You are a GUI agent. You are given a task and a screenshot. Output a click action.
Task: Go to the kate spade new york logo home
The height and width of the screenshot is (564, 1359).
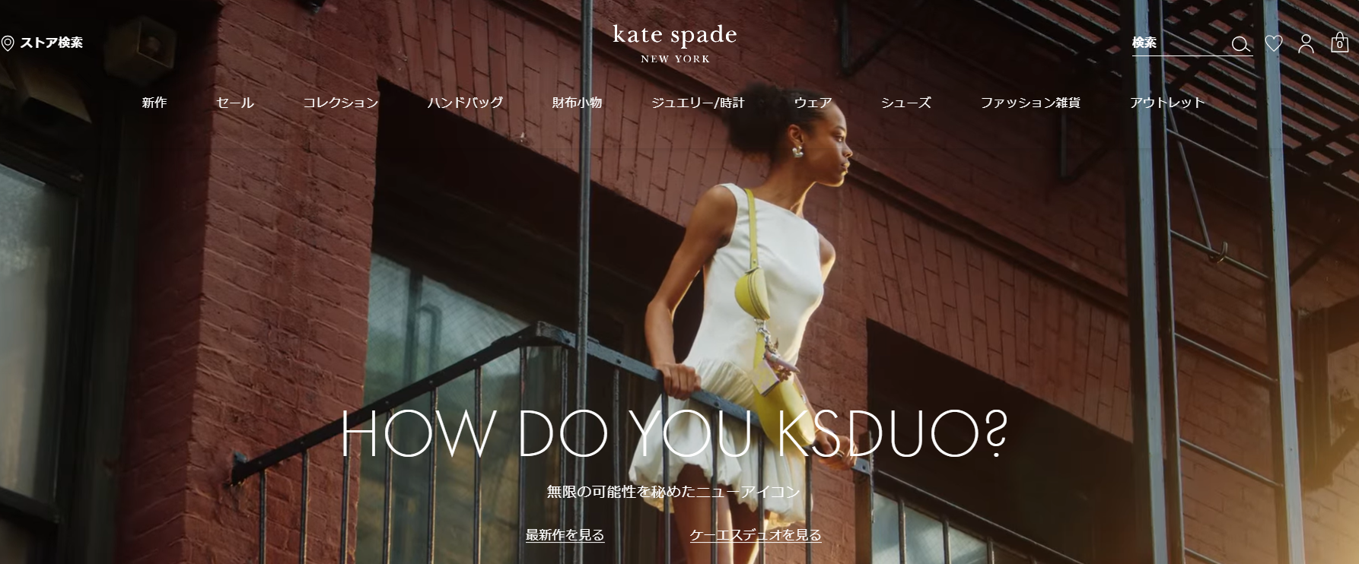coord(675,43)
